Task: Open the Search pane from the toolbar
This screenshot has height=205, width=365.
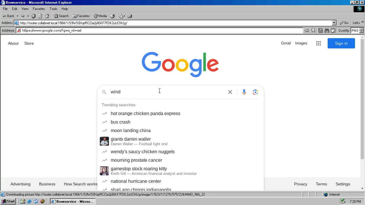Action: click(x=61, y=16)
